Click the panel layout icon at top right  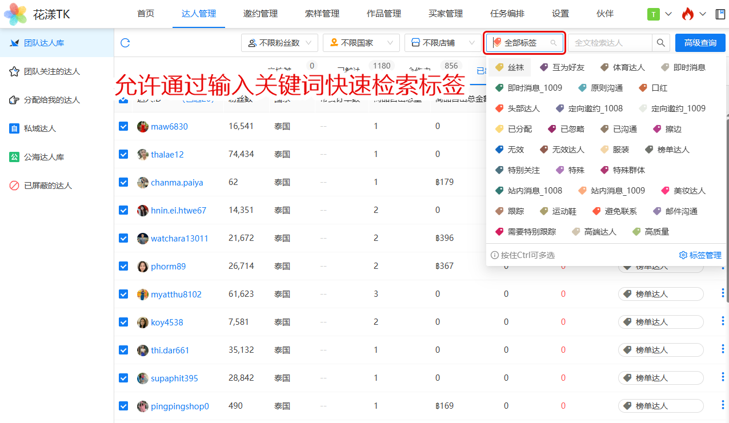(x=720, y=14)
